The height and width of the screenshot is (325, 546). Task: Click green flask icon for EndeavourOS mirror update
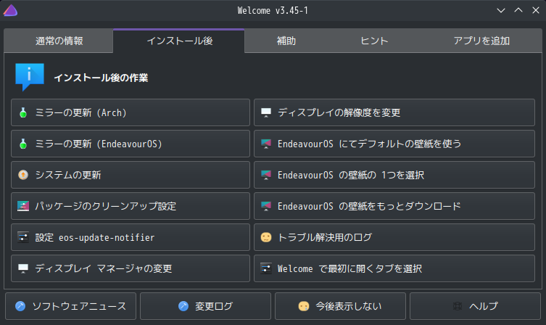(x=23, y=144)
